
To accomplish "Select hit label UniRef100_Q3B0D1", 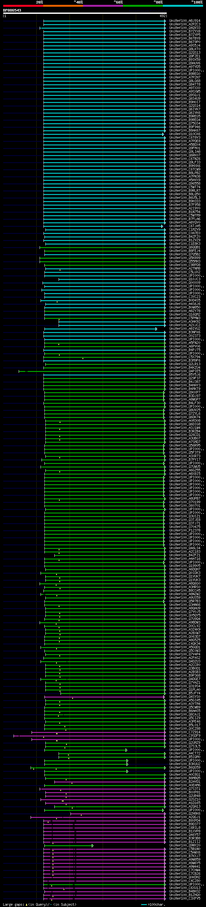I will point(184,669).
